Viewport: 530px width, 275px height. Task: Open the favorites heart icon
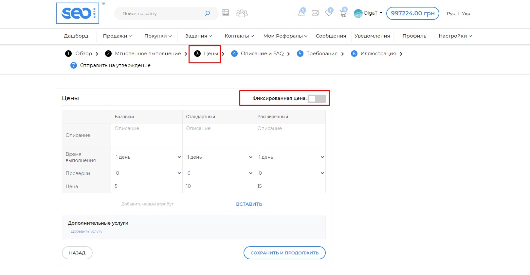click(x=329, y=13)
